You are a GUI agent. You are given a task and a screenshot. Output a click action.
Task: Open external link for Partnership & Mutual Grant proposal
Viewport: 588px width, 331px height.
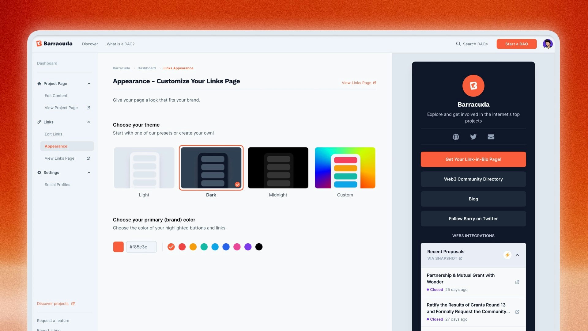pos(518,282)
